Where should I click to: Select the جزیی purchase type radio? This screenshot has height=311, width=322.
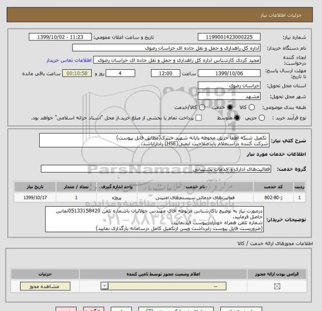[x=262, y=118]
